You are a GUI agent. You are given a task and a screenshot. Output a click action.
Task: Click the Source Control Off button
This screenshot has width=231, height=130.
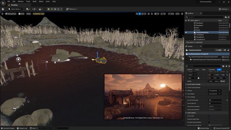coord(222,128)
